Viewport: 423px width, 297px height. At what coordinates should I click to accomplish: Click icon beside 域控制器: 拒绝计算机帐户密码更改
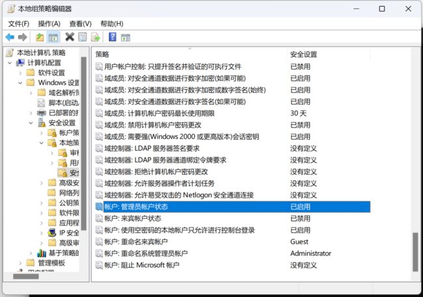pyautogui.click(x=99, y=172)
